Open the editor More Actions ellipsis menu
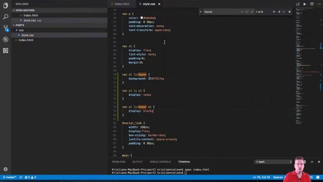The height and width of the screenshot is (182, 323). [319, 4]
